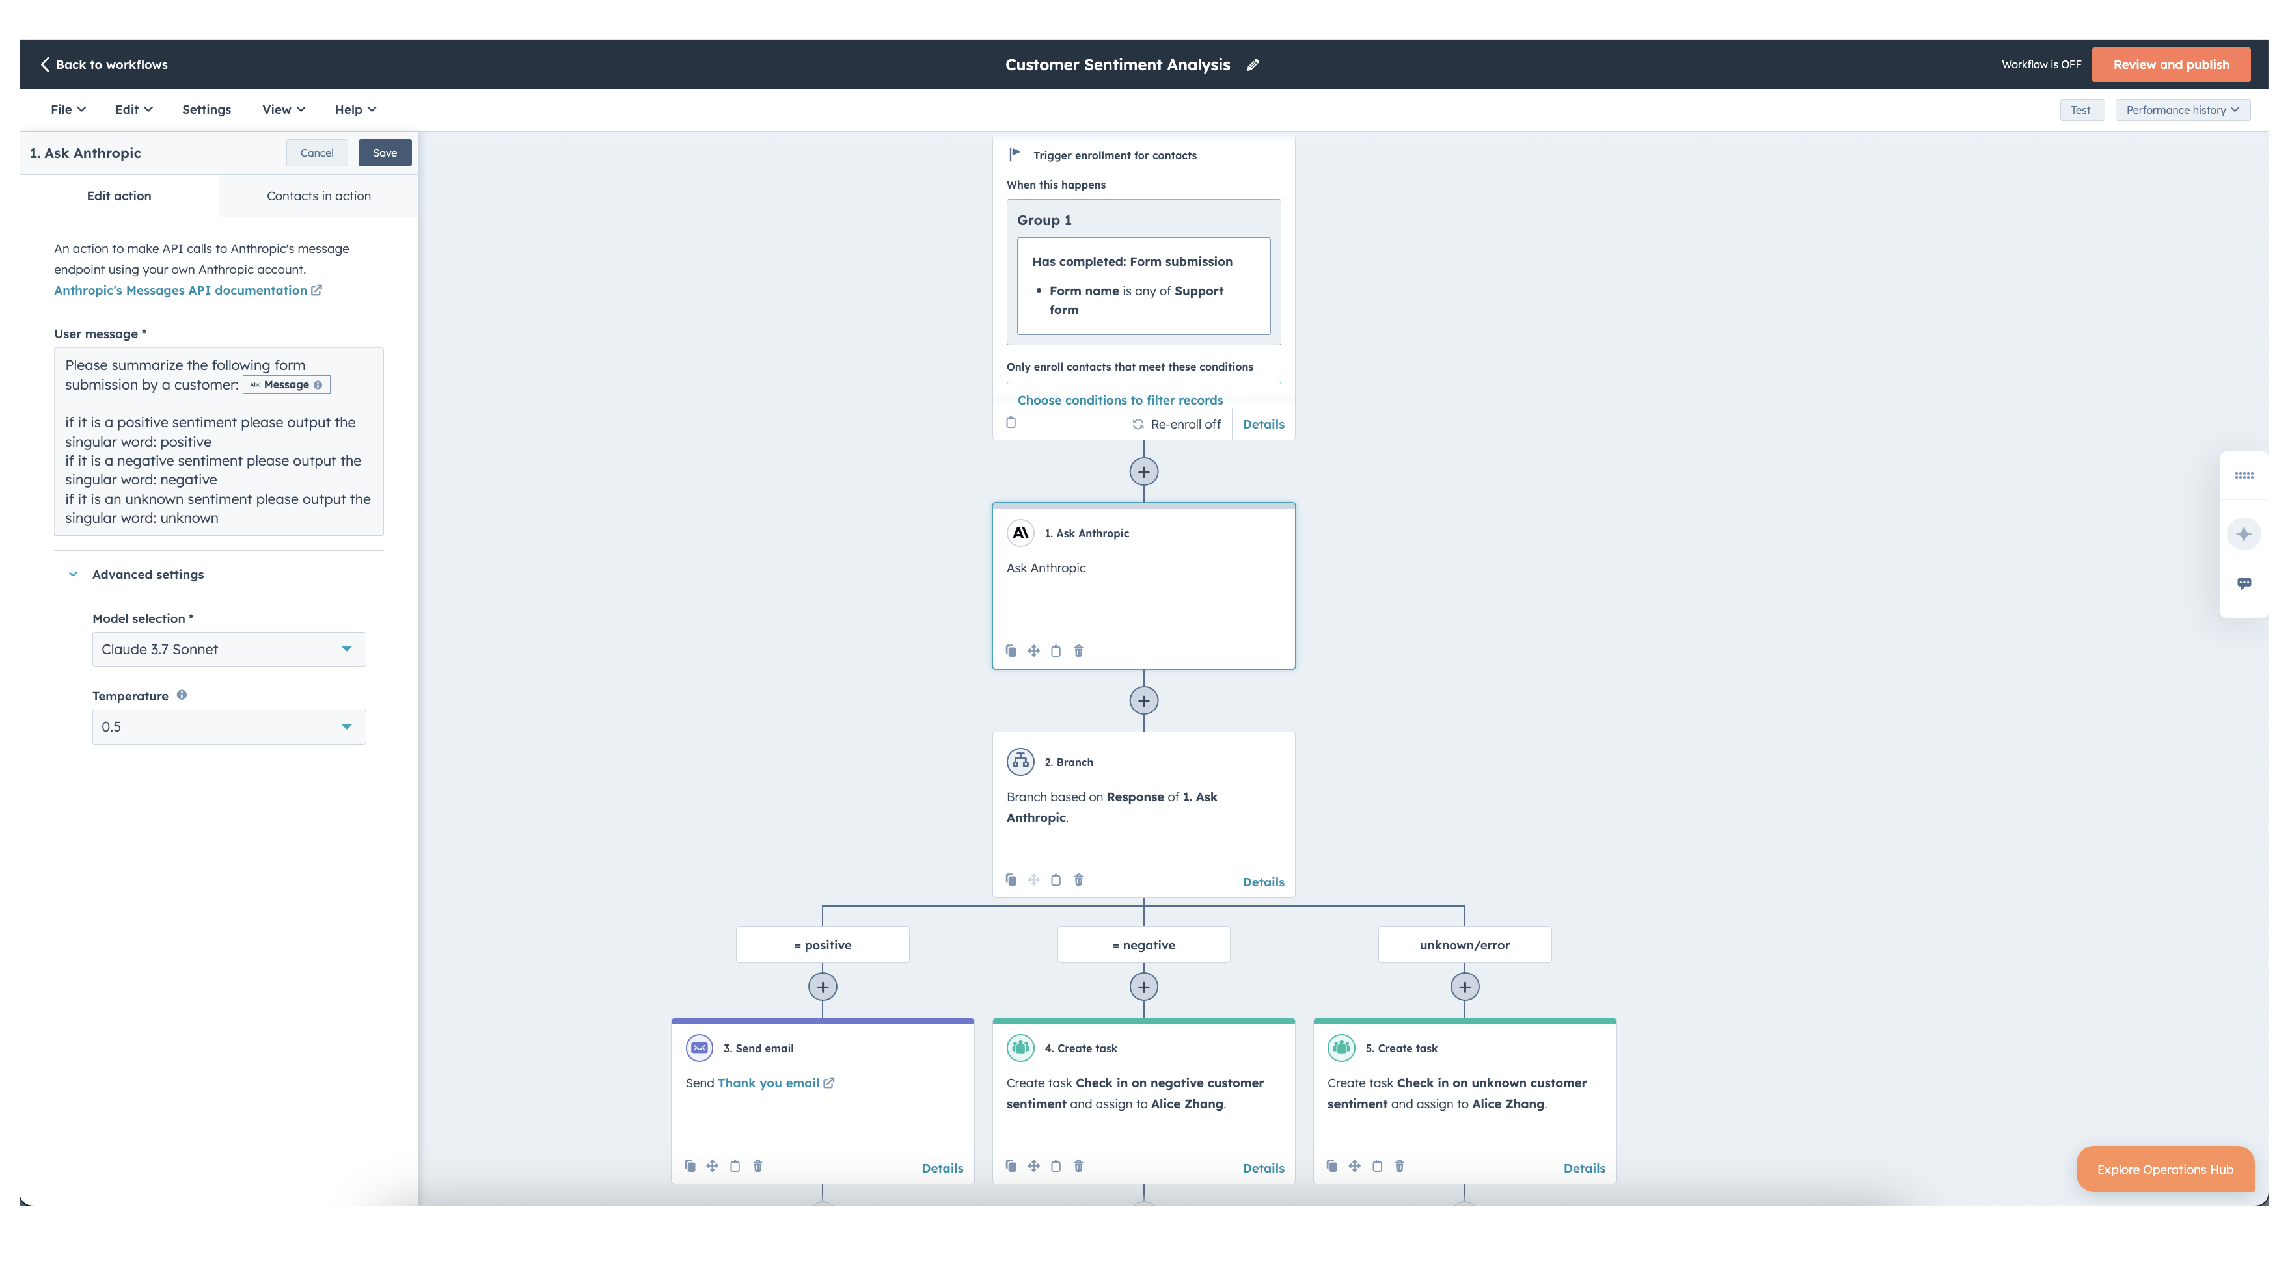Add an action under the unknown/error branch
2290x1287 pixels.
[1464, 987]
